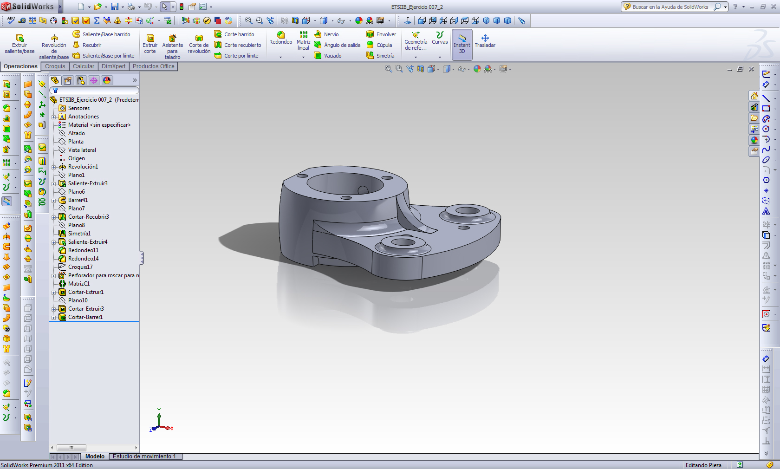
Task: Select the Corte de revolución tool
Action: coord(199,44)
